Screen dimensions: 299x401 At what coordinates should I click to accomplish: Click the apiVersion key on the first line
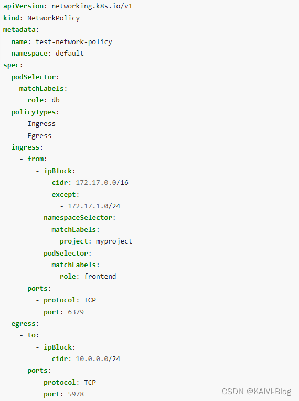(23, 6)
